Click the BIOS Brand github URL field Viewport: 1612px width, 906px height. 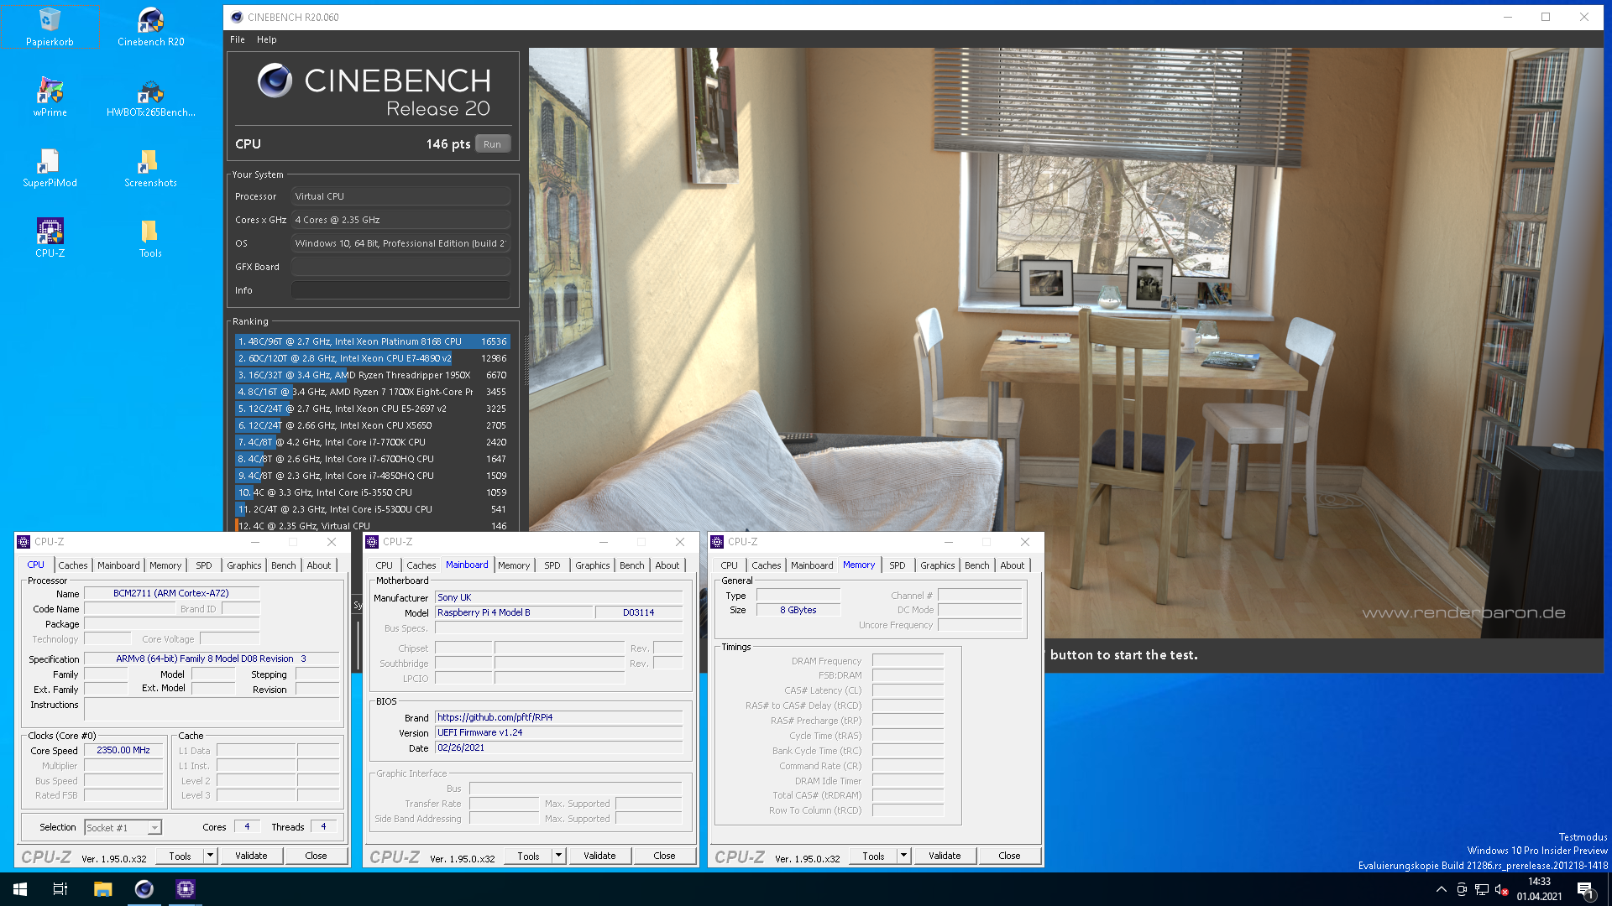click(x=558, y=718)
